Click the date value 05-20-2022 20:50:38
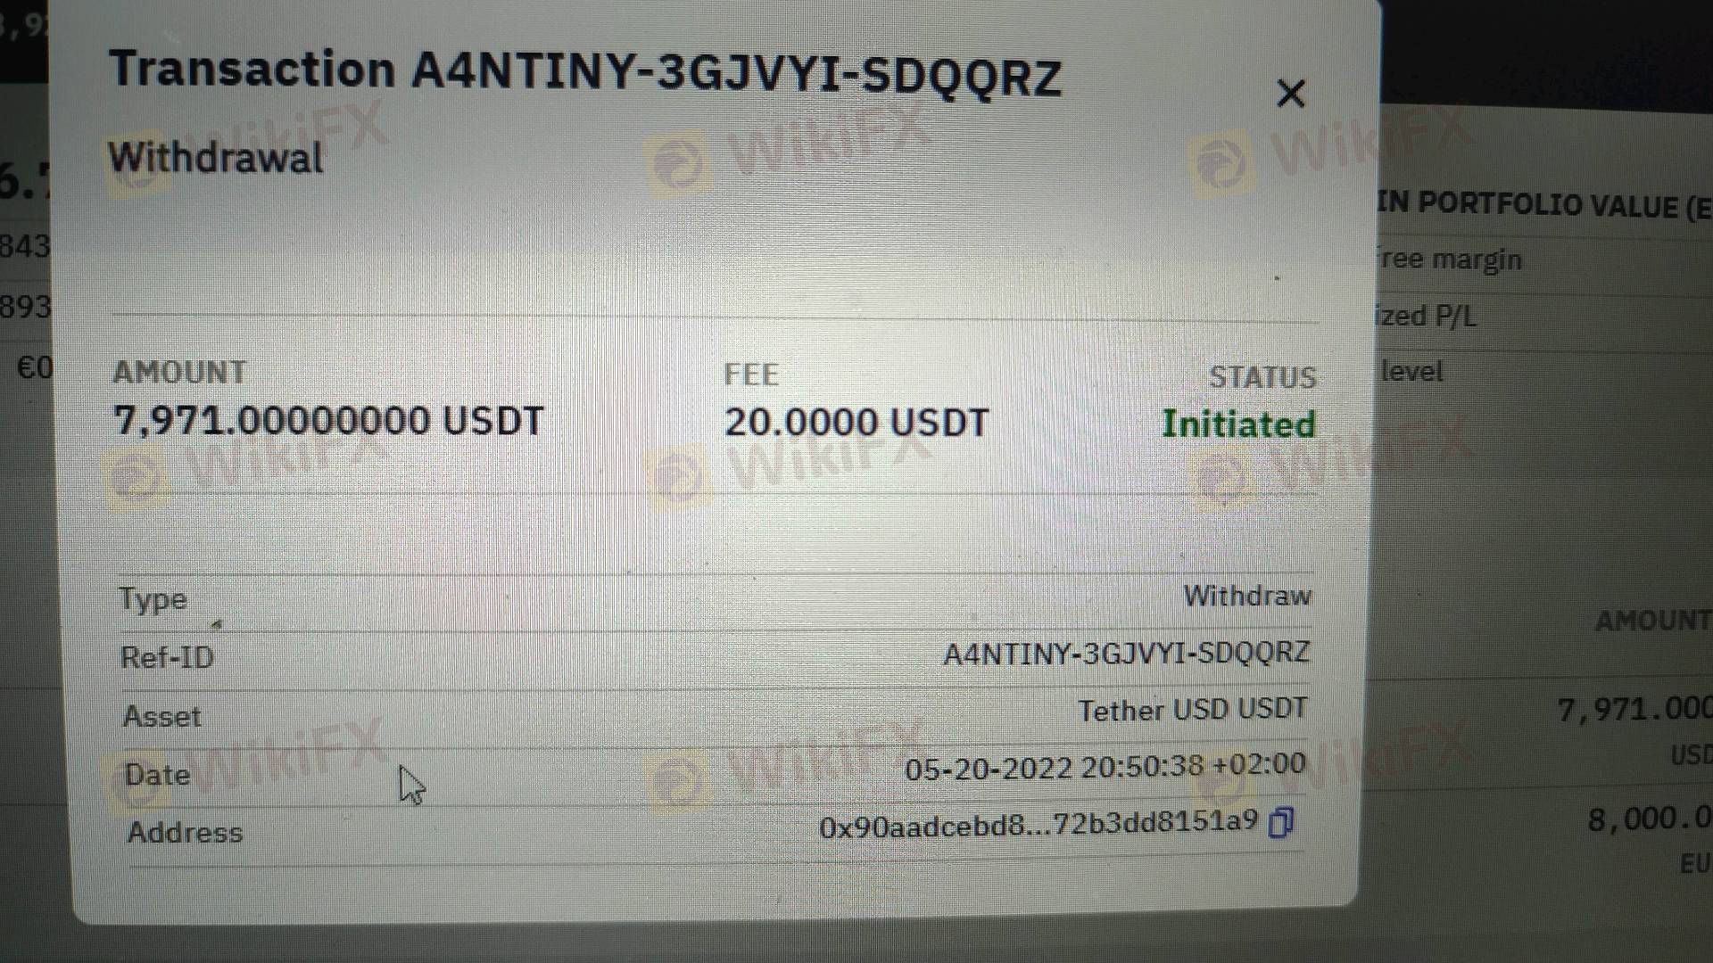The width and height of the screenshot is (1713, 963). (1105, 767)
